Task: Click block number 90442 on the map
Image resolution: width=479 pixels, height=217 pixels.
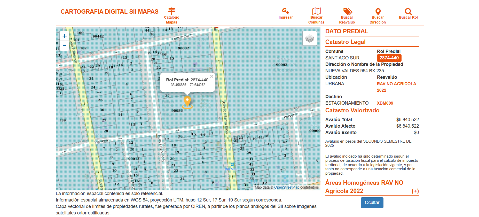Action: tap(98, 36)
